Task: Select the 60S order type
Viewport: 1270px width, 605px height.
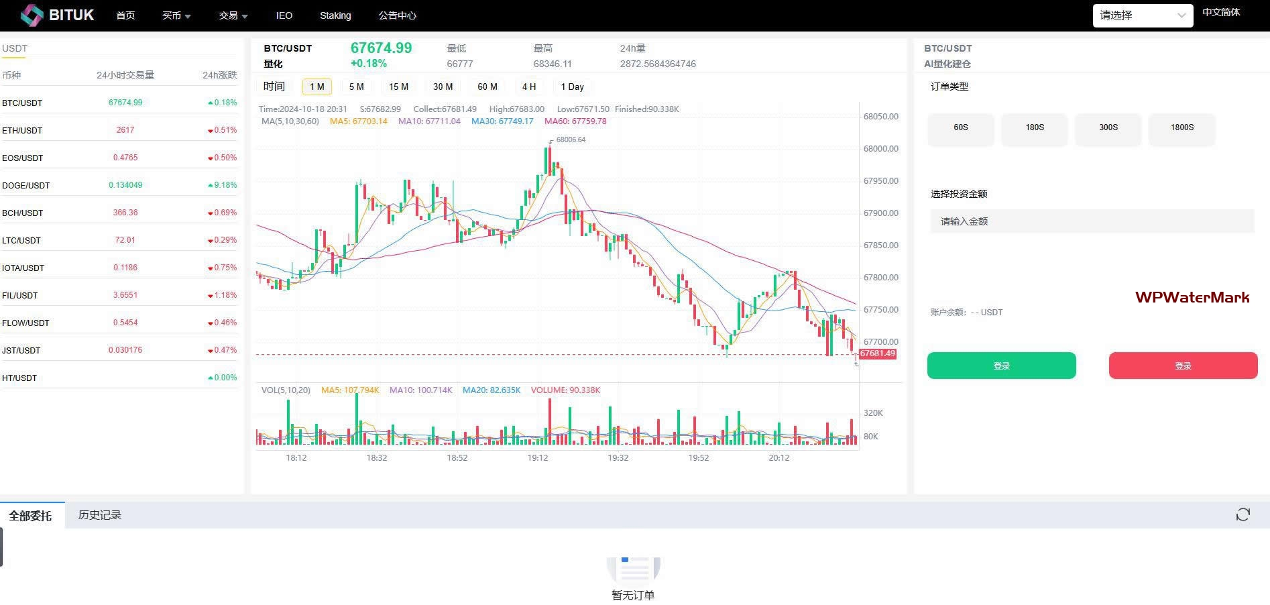Action: (960, 127)
